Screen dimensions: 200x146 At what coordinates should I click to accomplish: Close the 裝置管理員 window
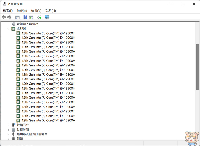coord(194,4)
